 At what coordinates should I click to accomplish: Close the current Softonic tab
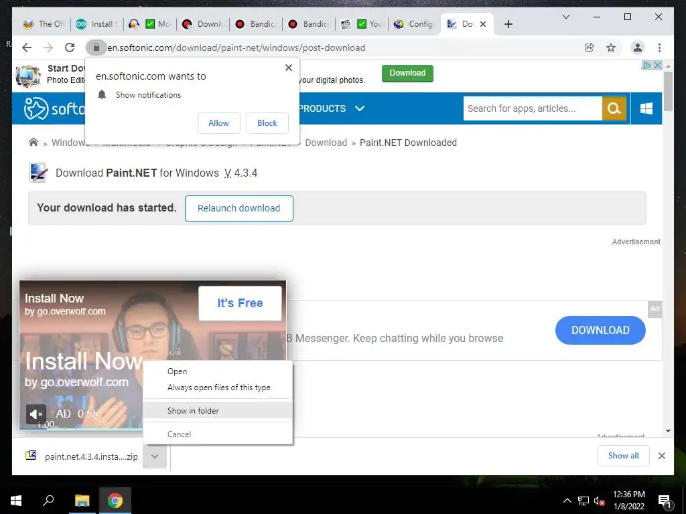483,24
